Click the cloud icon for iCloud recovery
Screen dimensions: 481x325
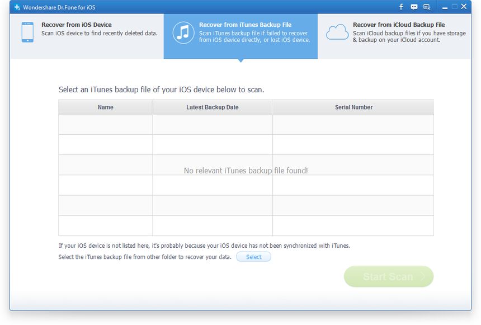click(337, 32)
